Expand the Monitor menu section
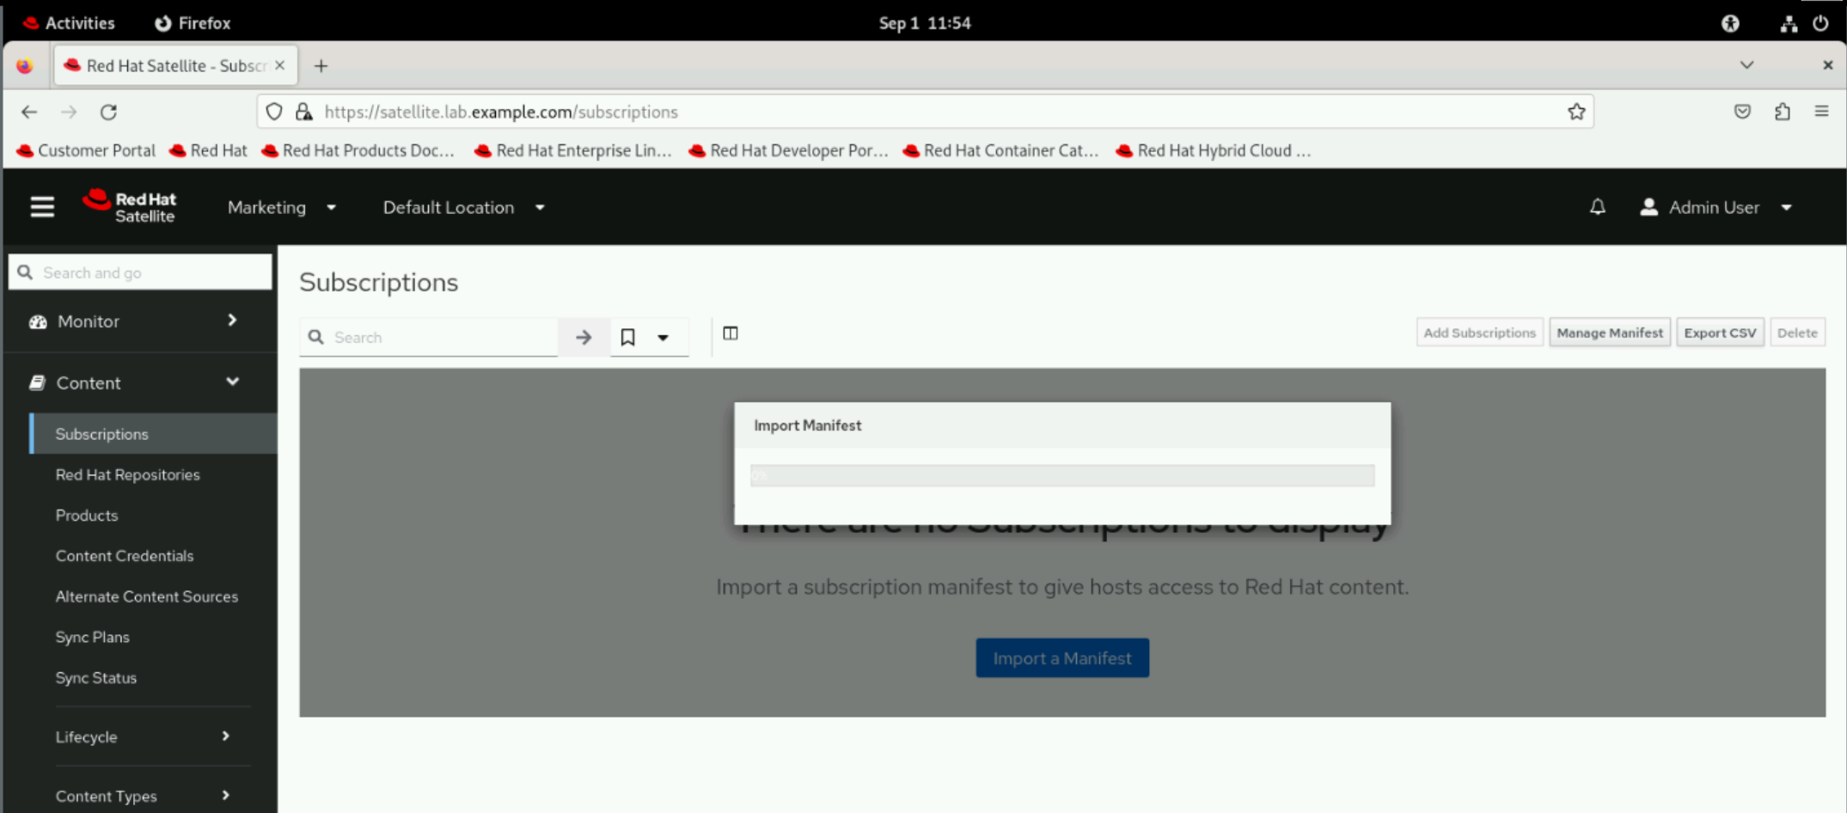Screen dimensions: 1847x813 click(x=232, y=321)
